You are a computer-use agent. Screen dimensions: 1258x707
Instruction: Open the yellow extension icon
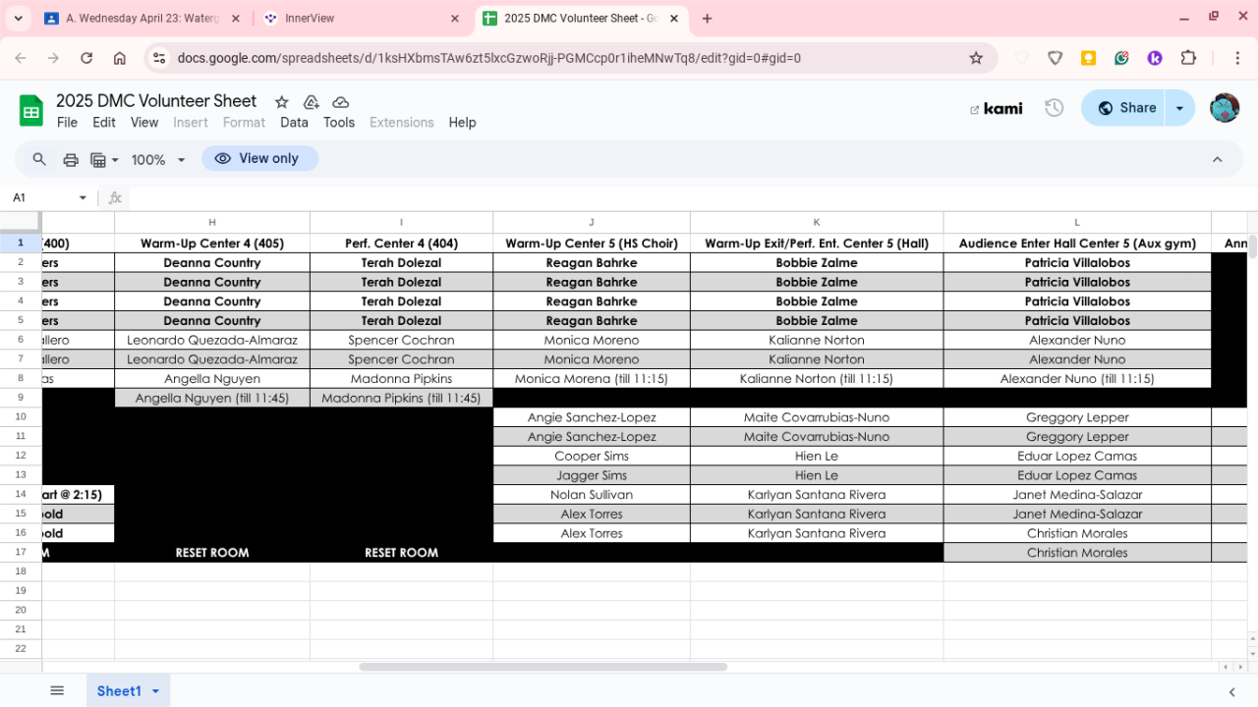click(x=1088, y=58)
